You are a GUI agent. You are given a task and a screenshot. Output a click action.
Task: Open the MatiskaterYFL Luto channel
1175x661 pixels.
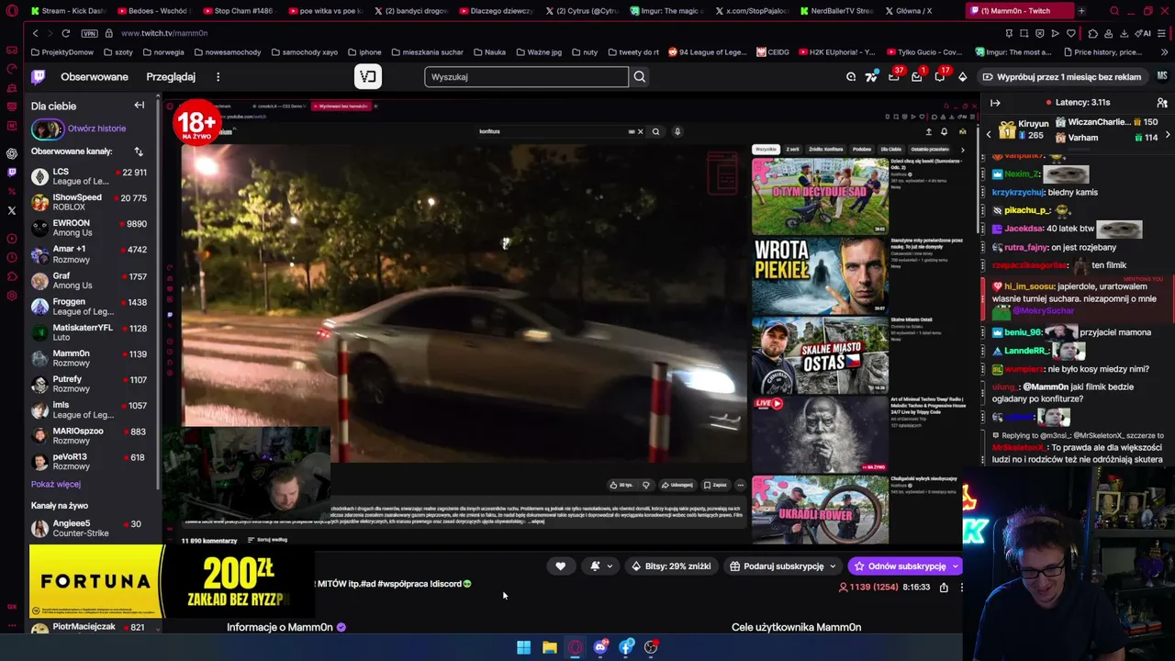89,332
